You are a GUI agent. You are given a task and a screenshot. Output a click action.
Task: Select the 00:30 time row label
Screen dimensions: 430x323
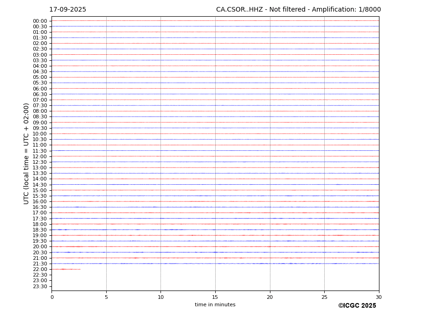point(40,26)
